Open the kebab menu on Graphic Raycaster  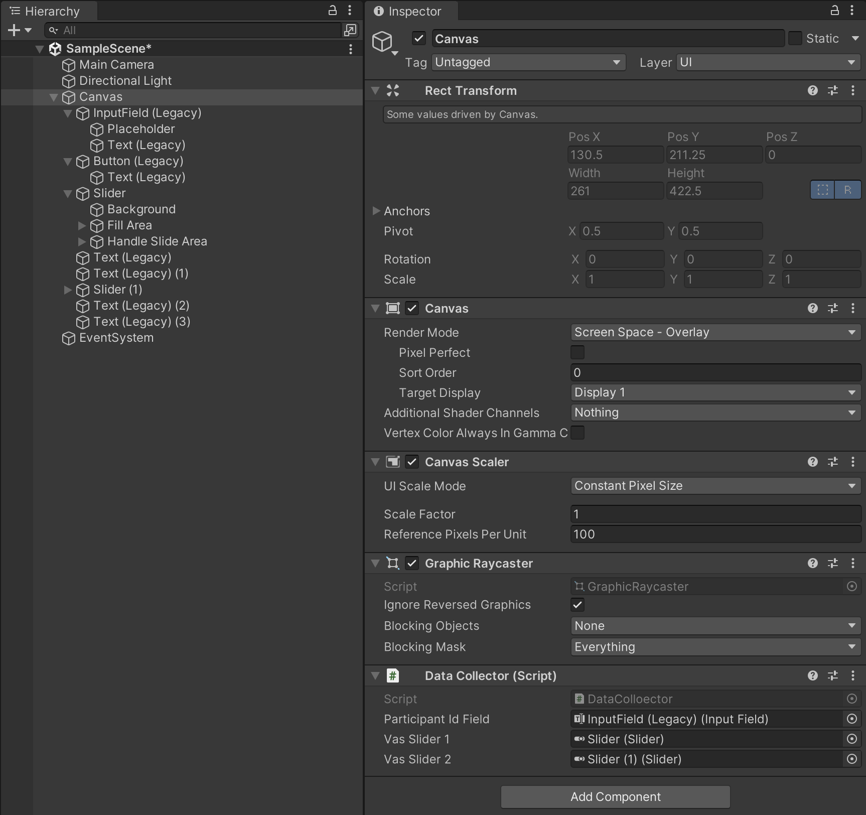(853, 563)
